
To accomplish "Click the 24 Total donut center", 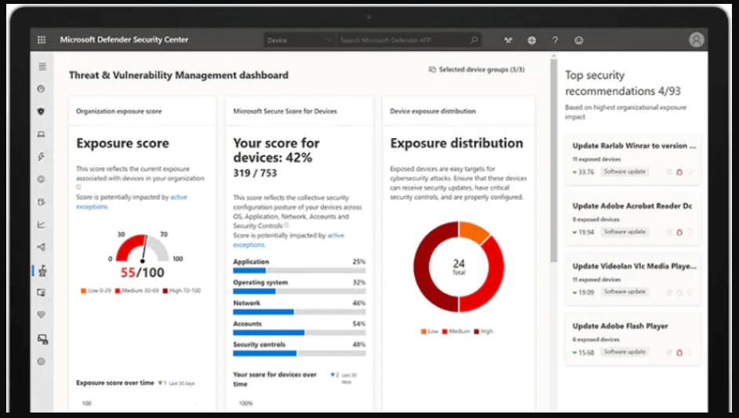I will (x=459, y=267).
